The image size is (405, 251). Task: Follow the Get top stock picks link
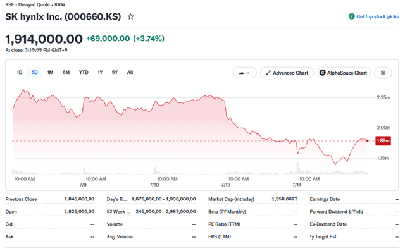(377, 16)
